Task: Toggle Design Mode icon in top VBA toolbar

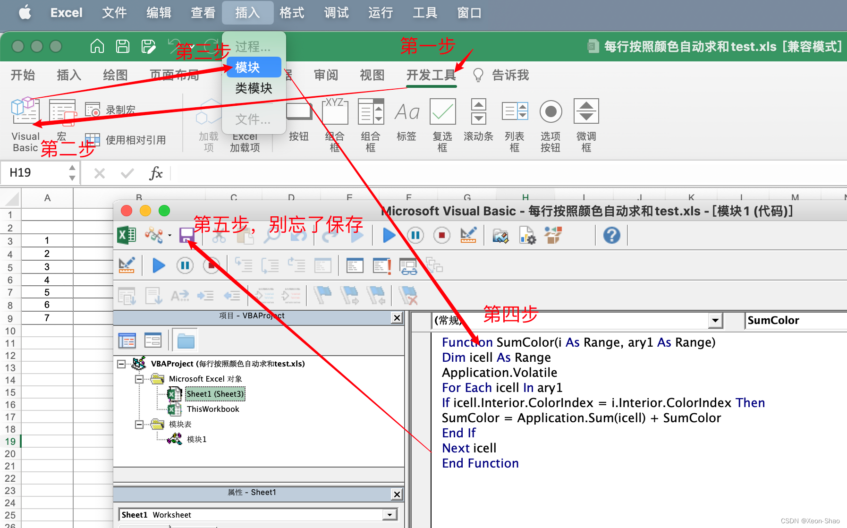Action: tap(468, 235)
